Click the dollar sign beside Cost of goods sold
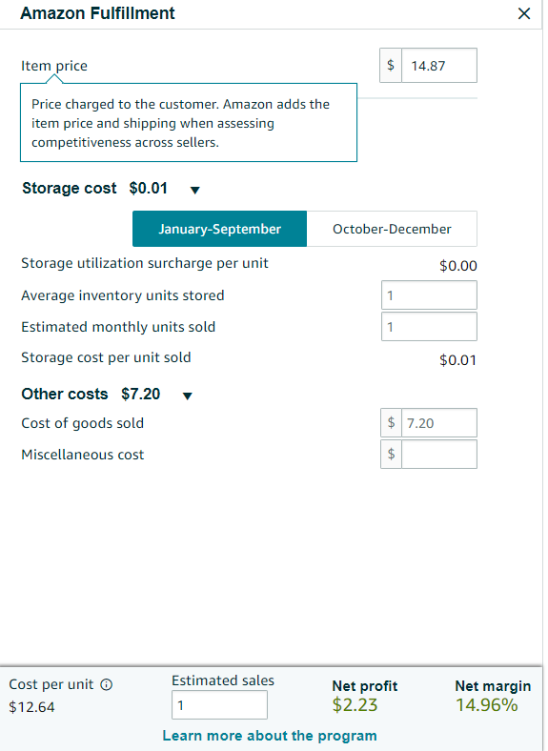This screenshot has width=548, height=751. 392,423
